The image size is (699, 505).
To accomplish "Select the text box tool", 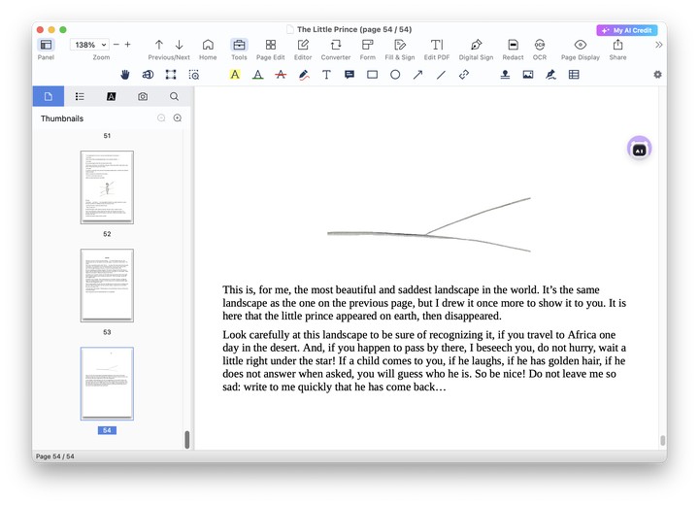I will [327, 75].
